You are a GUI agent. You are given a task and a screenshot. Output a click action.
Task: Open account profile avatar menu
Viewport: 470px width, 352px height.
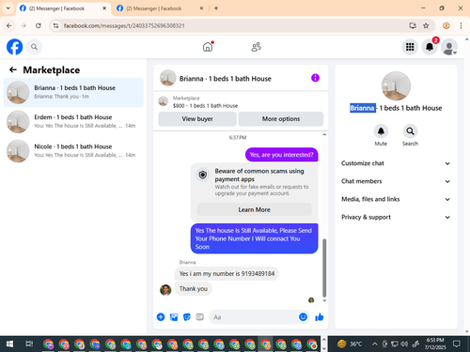point(449,47)
